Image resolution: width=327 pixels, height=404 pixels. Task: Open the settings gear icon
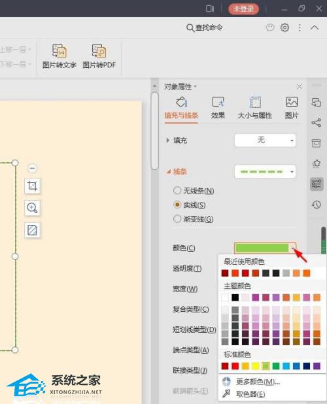284,27
